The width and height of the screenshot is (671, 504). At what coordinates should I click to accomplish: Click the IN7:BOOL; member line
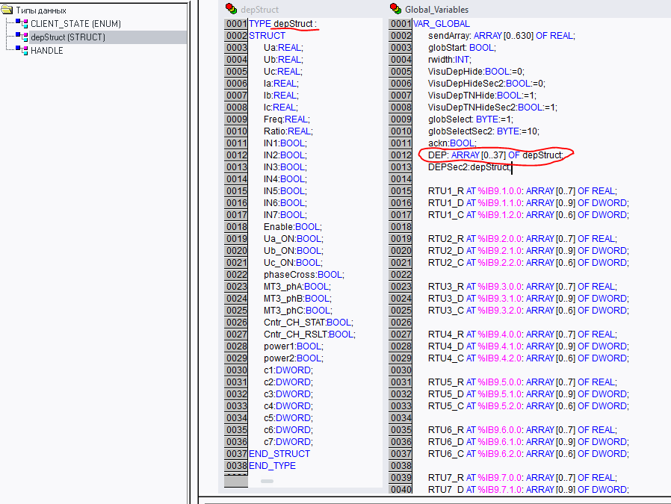(285, 215)
